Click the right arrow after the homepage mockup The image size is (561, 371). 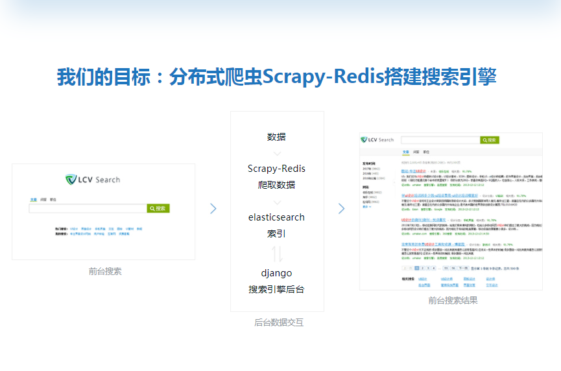click(213, 208)
